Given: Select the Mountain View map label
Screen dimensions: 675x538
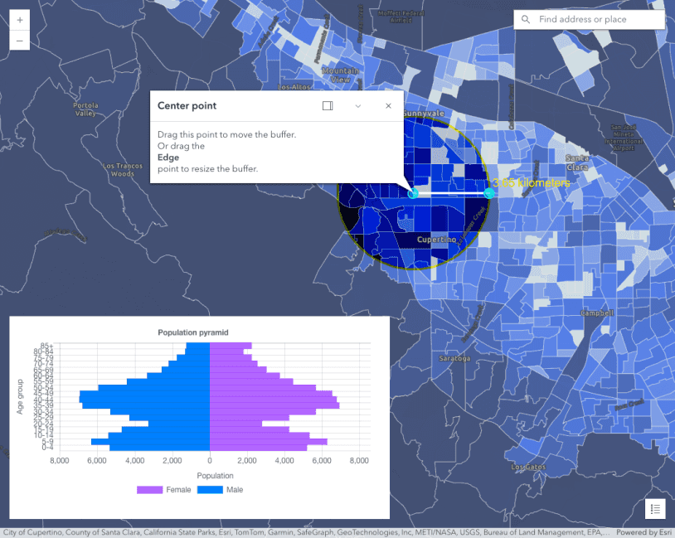Looking at the screenshot, I should (x=340, y=75).
